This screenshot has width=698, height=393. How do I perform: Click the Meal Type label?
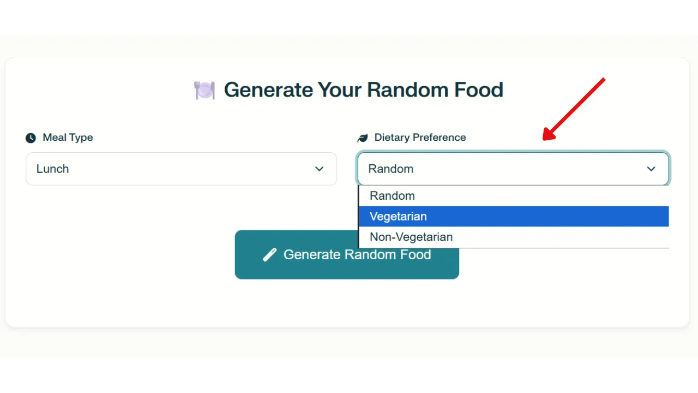(68, 138)
